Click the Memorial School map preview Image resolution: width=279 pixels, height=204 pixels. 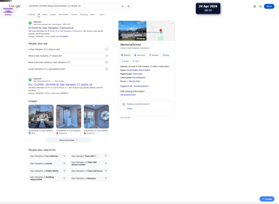pyautogui.click(x=161, y=31)
